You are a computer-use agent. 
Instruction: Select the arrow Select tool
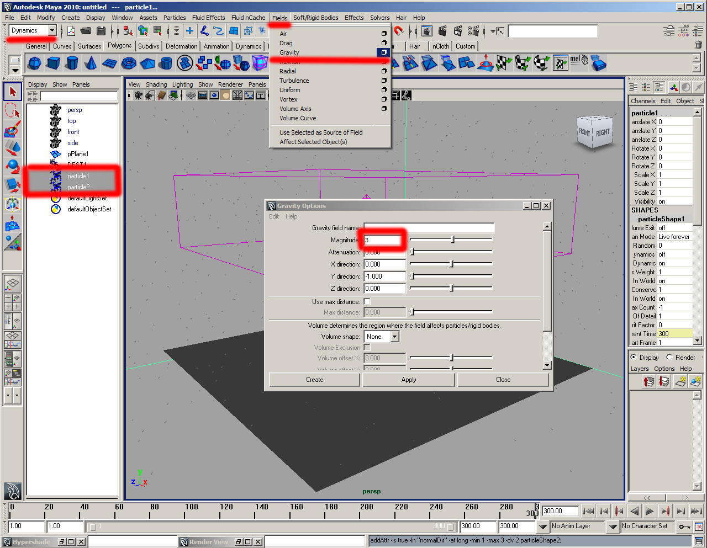coord(13,92)
